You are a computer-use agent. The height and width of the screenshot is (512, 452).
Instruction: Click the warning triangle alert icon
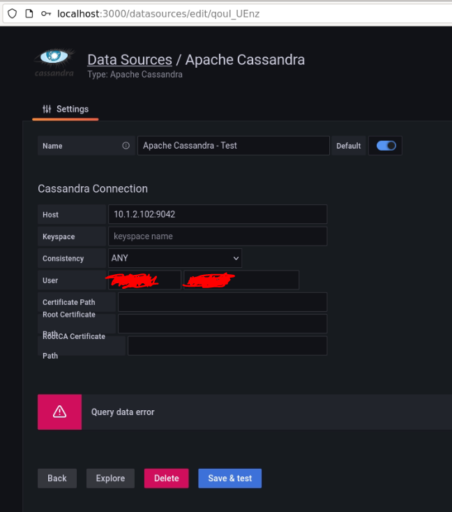[x=60, y=412]
